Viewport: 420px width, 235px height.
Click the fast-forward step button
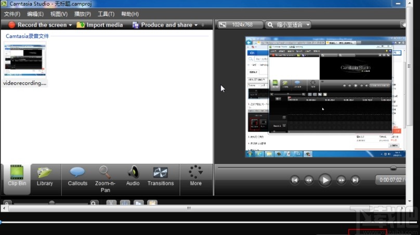[x=341, y=180]
